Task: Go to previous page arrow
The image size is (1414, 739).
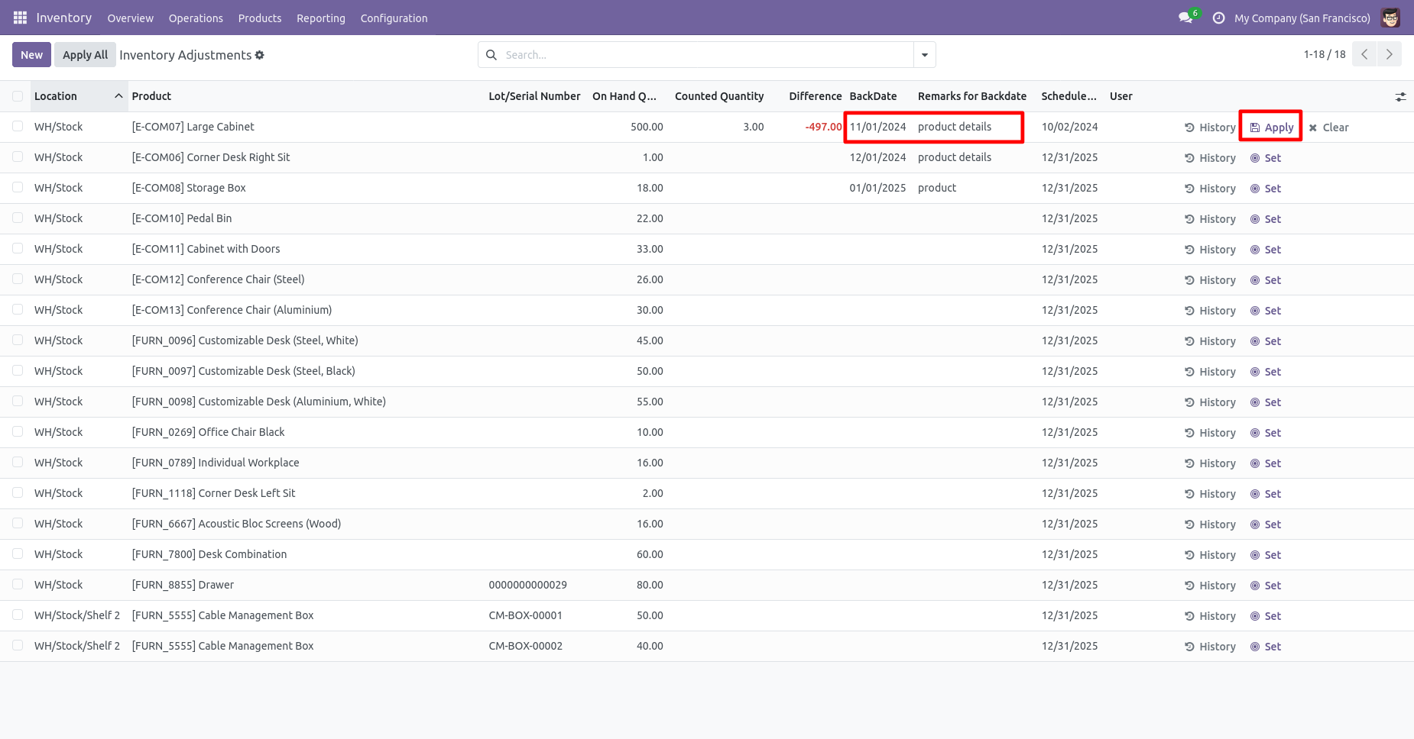Action: [x=1364, y=54]
